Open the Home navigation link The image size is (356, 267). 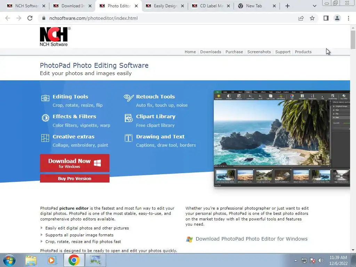coord(190,52)
